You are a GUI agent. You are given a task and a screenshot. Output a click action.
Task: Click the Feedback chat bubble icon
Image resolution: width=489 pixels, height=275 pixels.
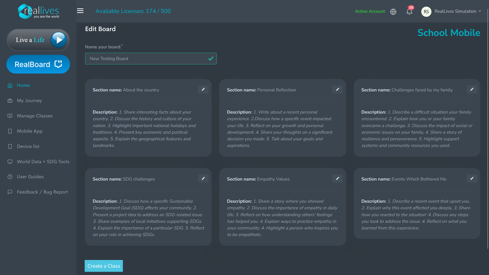(10, 192)
